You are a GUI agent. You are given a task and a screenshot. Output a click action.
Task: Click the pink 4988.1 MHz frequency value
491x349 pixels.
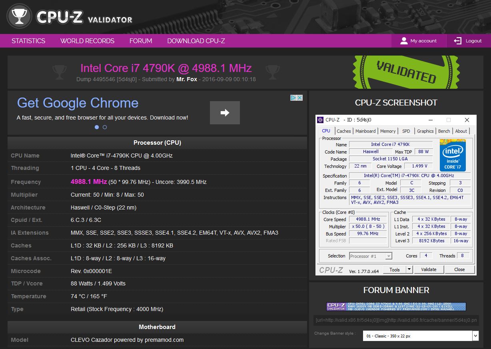click(89, 181)
